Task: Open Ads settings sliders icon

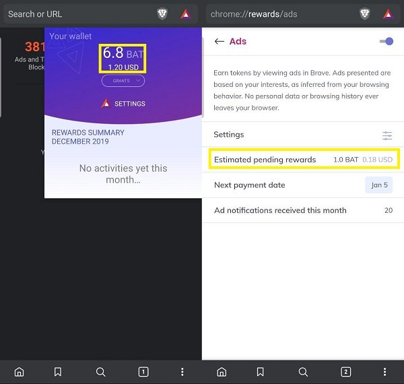Action: [387, 135]
